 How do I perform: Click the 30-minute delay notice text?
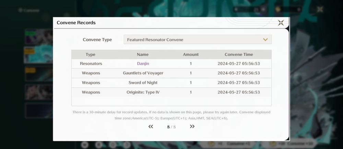tap(171, 115)
